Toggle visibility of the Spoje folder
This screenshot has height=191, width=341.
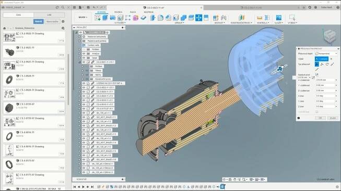[x=84, y=58]
